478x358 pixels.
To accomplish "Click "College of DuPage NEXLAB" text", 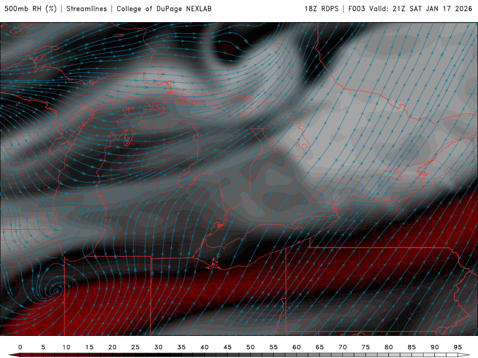I will click(164, 8).
